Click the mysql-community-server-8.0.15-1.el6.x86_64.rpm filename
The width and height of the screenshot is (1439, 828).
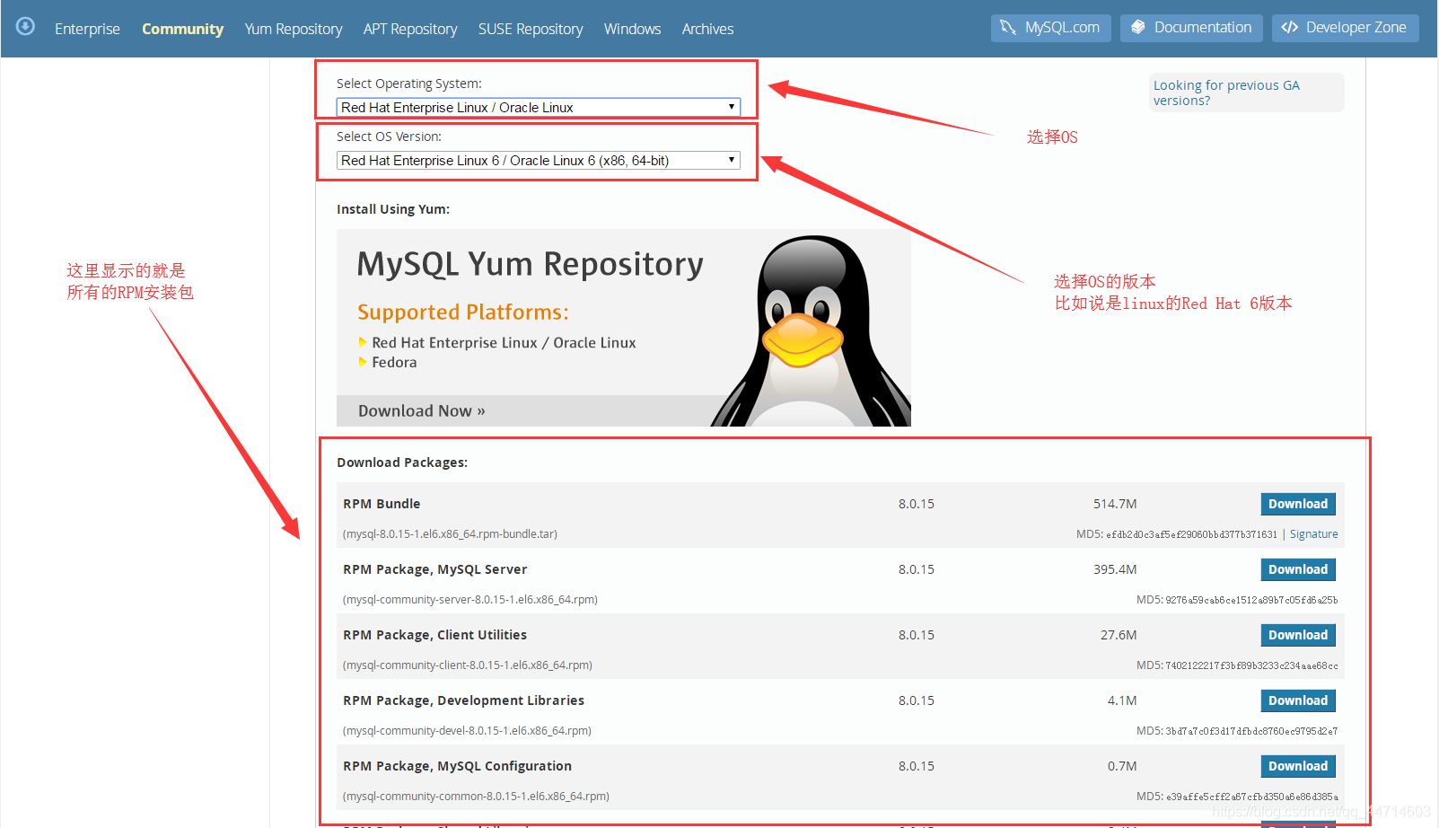click(470, 600)
